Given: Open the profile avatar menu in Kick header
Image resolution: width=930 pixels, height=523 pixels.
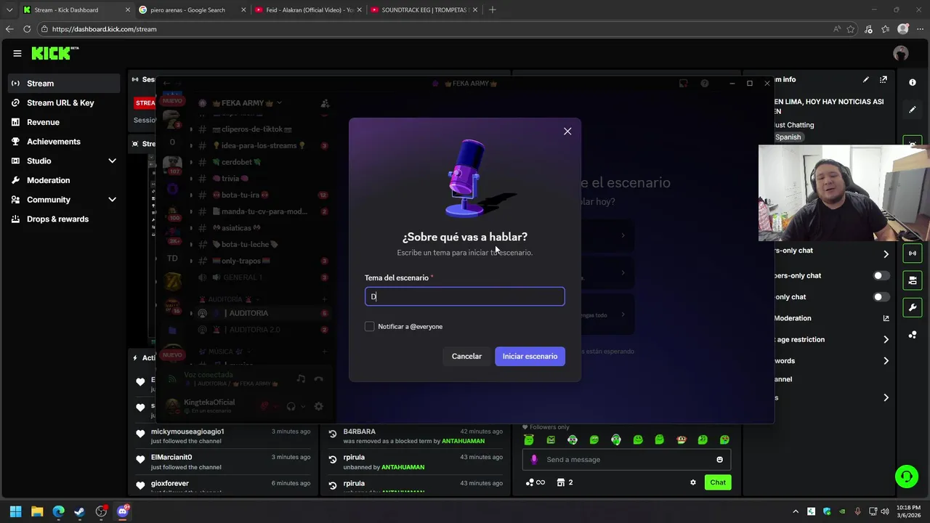Looking at the screenshot, I should [x=901, y=53].
